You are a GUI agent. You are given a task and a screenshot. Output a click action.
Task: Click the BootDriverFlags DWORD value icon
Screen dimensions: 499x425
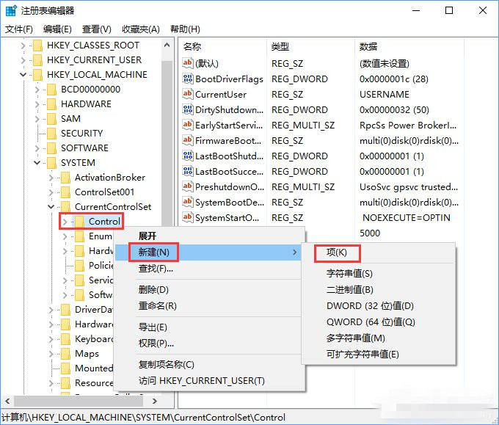tap(188, 79)
